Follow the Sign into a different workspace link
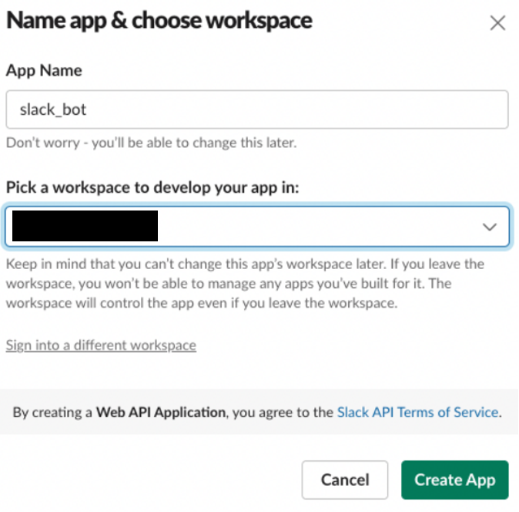This screenshot has height=512, width=519. click(101, 345)
